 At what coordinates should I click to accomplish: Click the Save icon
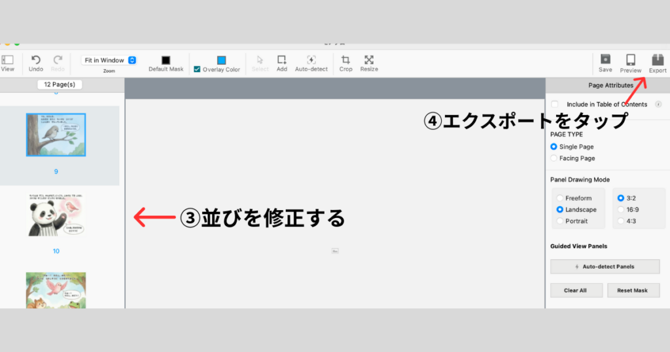point(605,60)
